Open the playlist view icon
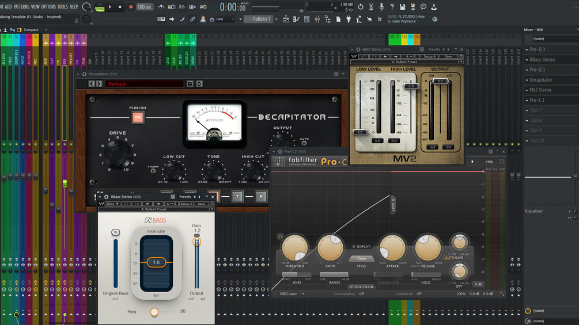 coord(285,19)
